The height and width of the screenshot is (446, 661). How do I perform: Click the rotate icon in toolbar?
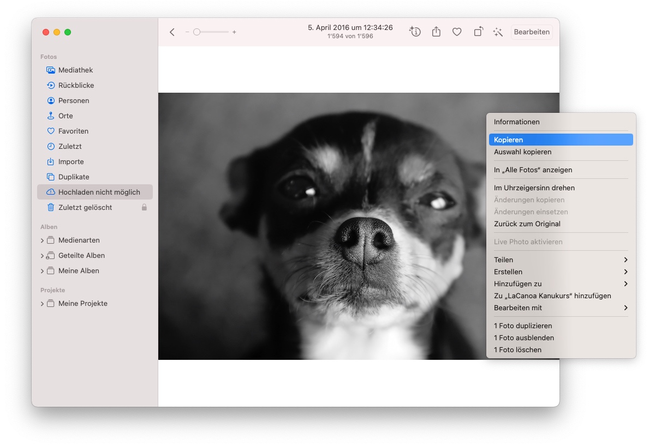(478, 32)
